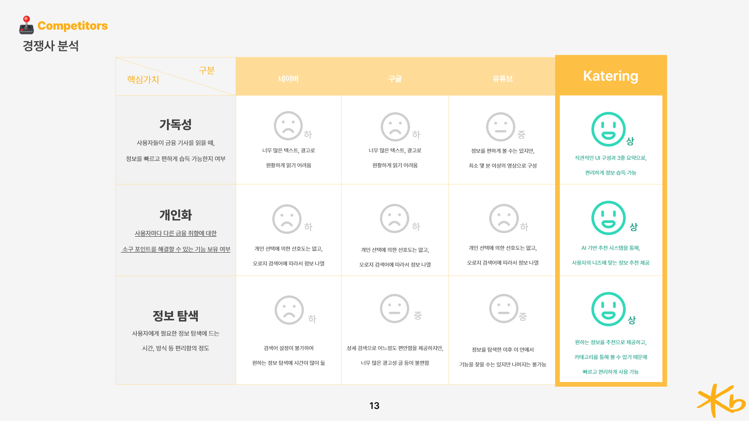Click the 구분 header label
Screen dimensions: 749x421
pos(207,70)
